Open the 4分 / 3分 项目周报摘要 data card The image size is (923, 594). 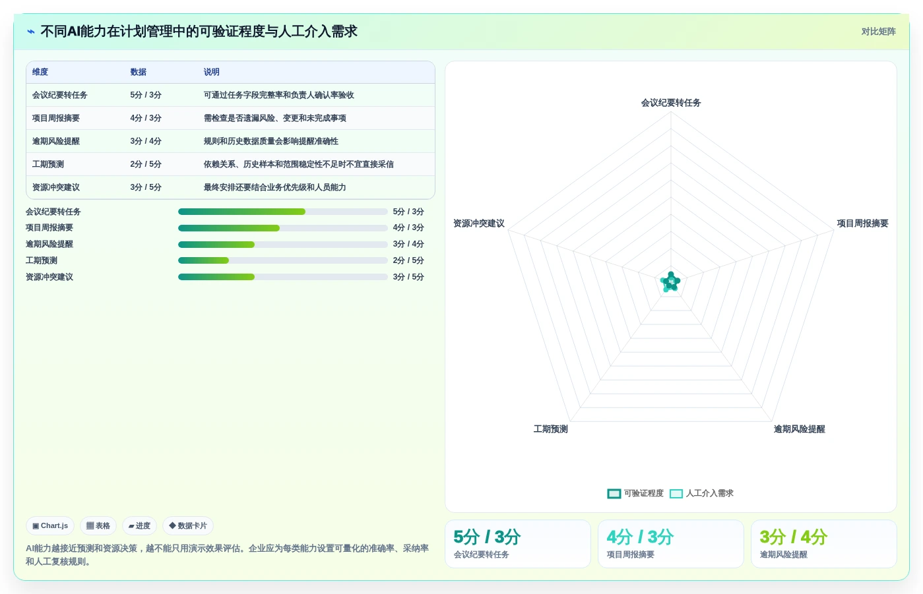point(671,544)
